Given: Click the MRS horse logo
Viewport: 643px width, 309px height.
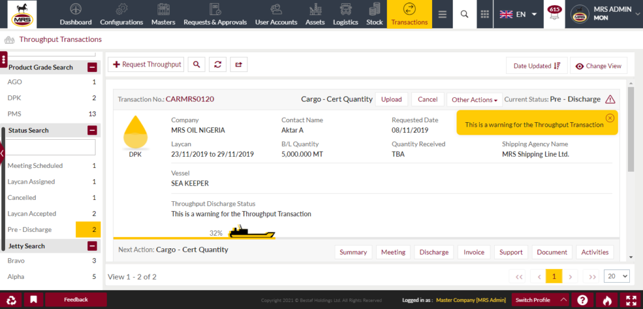Looking at the screenshot, I should tap(22, 14).
